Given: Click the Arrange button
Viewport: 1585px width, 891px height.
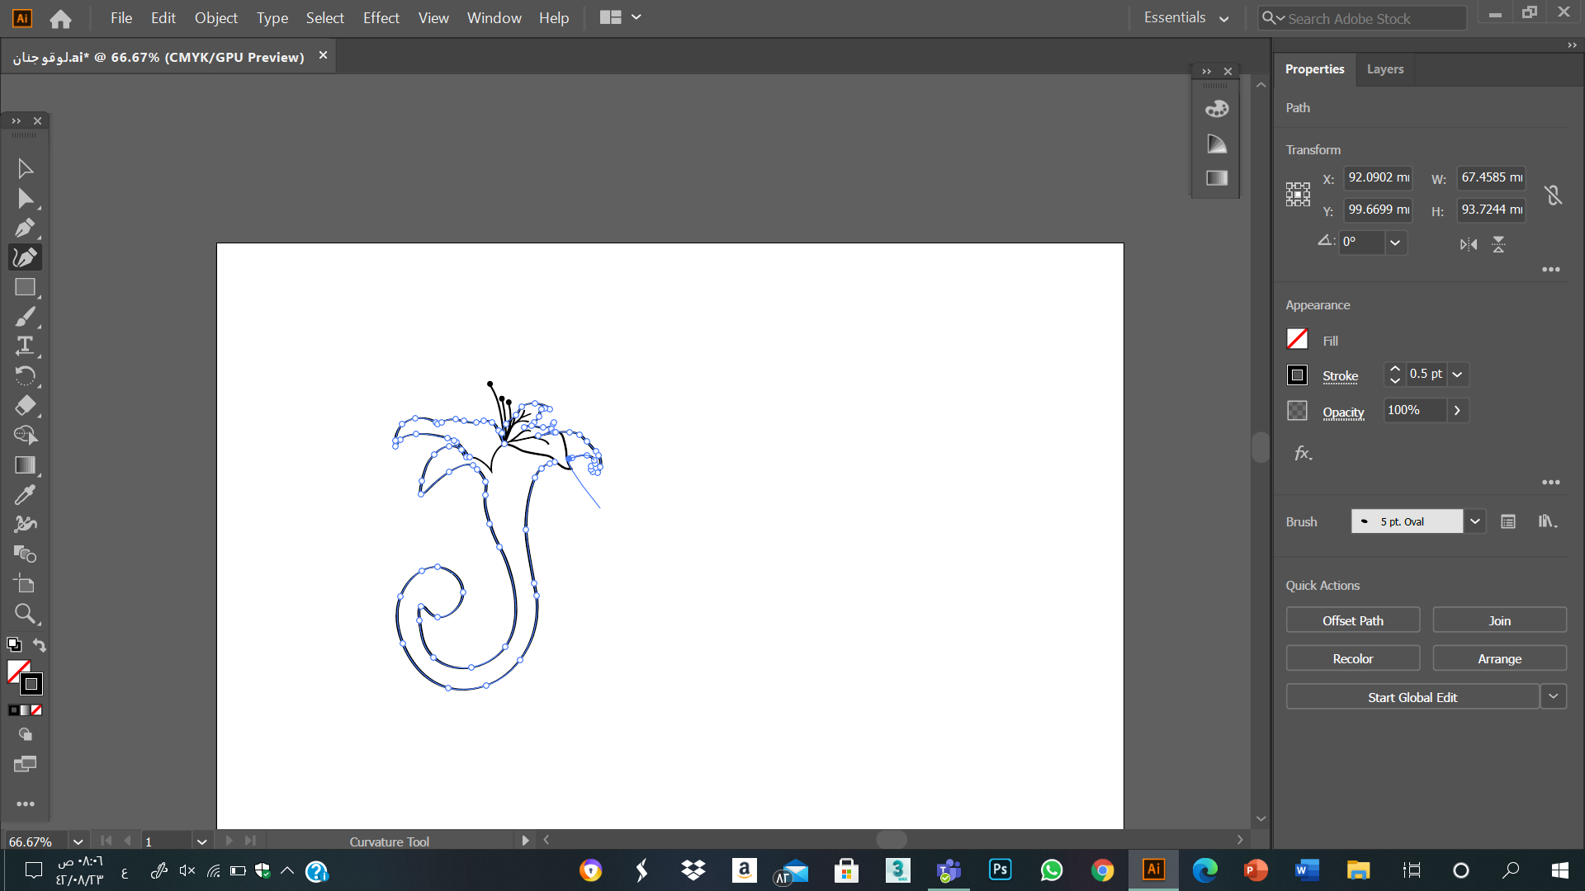Looking at the screenshot, I should pyautogui.click(x=1499, y=658).
